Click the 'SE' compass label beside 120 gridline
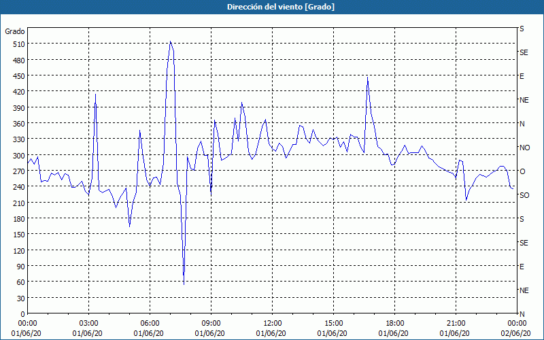544x340 pixels. (x=524, y=243)
